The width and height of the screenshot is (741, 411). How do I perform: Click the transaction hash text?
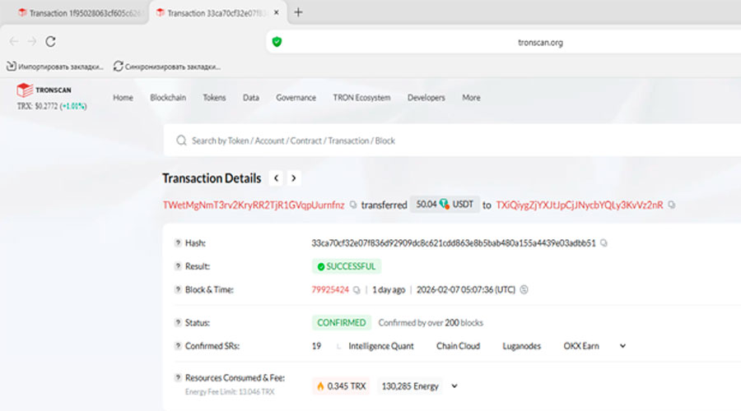[x=453, y=243]
